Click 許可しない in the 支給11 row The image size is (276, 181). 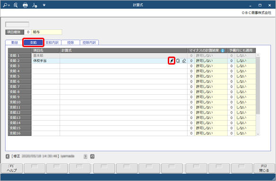pos(211,107)
